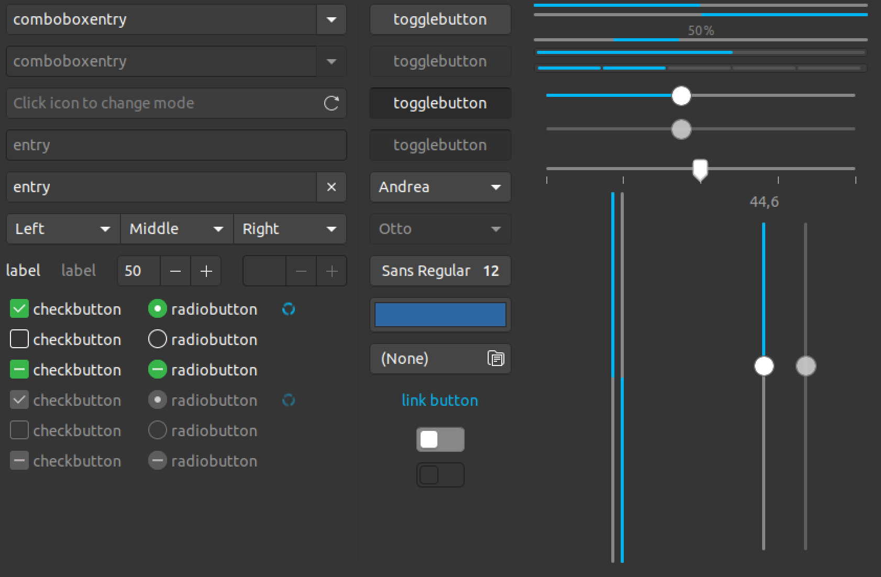Click the file icon in the (None) button

495,358
